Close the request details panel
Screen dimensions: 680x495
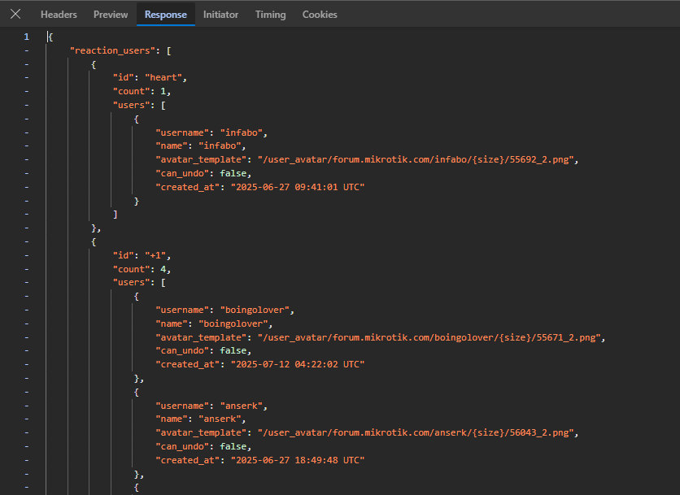(x=15, y=15)
